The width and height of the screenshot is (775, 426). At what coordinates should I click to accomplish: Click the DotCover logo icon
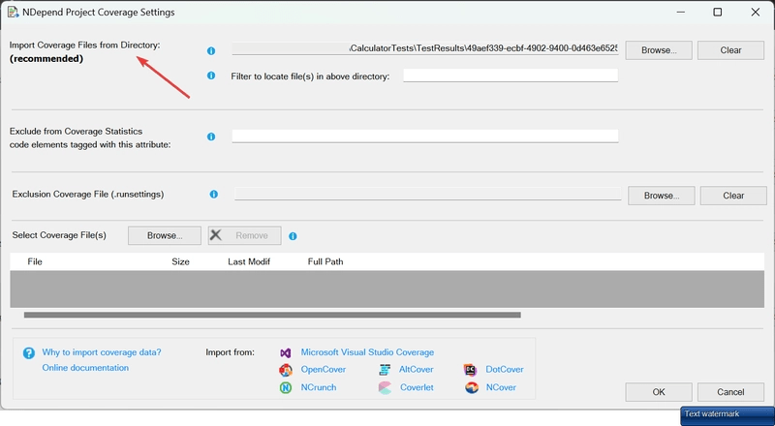pos(470,370)
